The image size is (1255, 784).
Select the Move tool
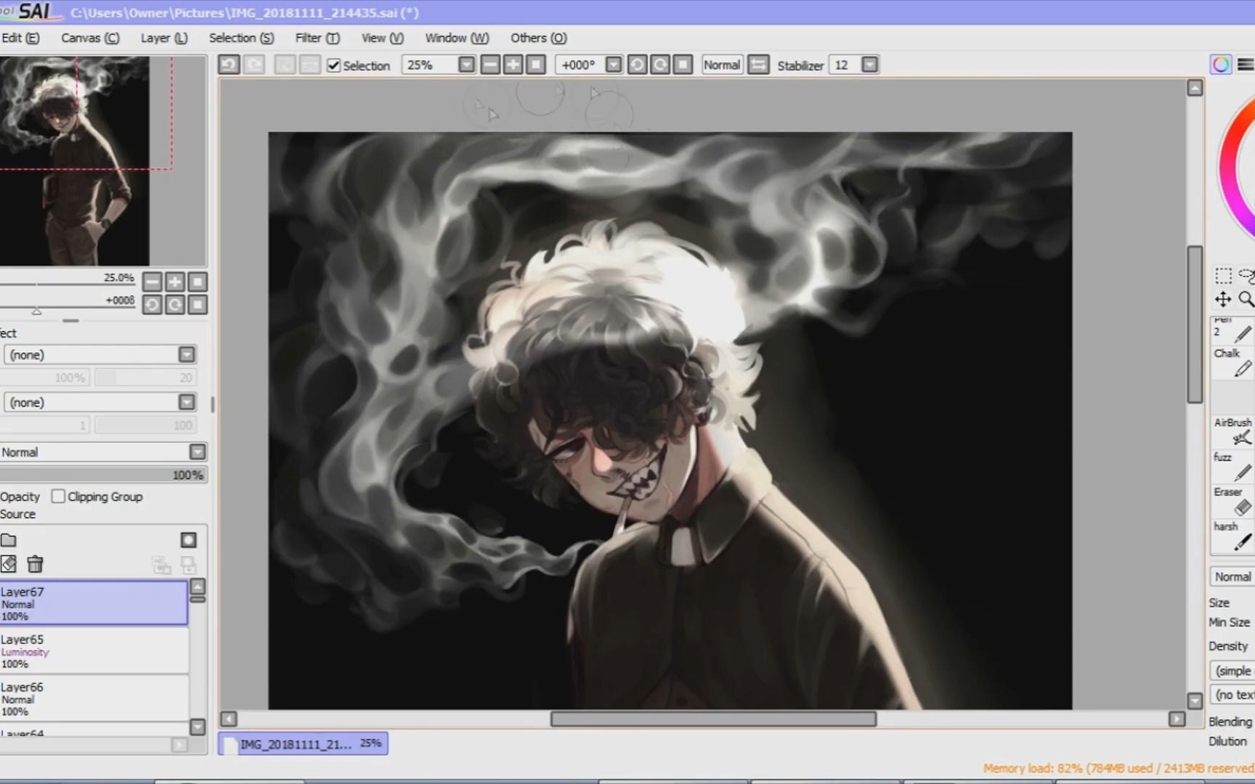pyautogui.click(x=1223, y=299)
